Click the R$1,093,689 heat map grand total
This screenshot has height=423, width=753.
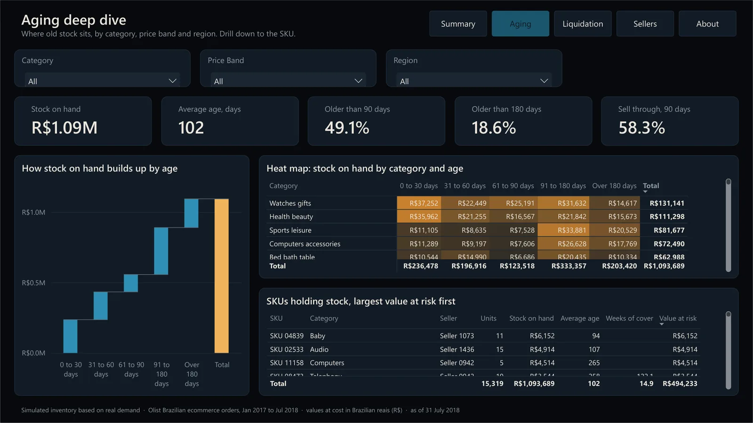(664, 266)
